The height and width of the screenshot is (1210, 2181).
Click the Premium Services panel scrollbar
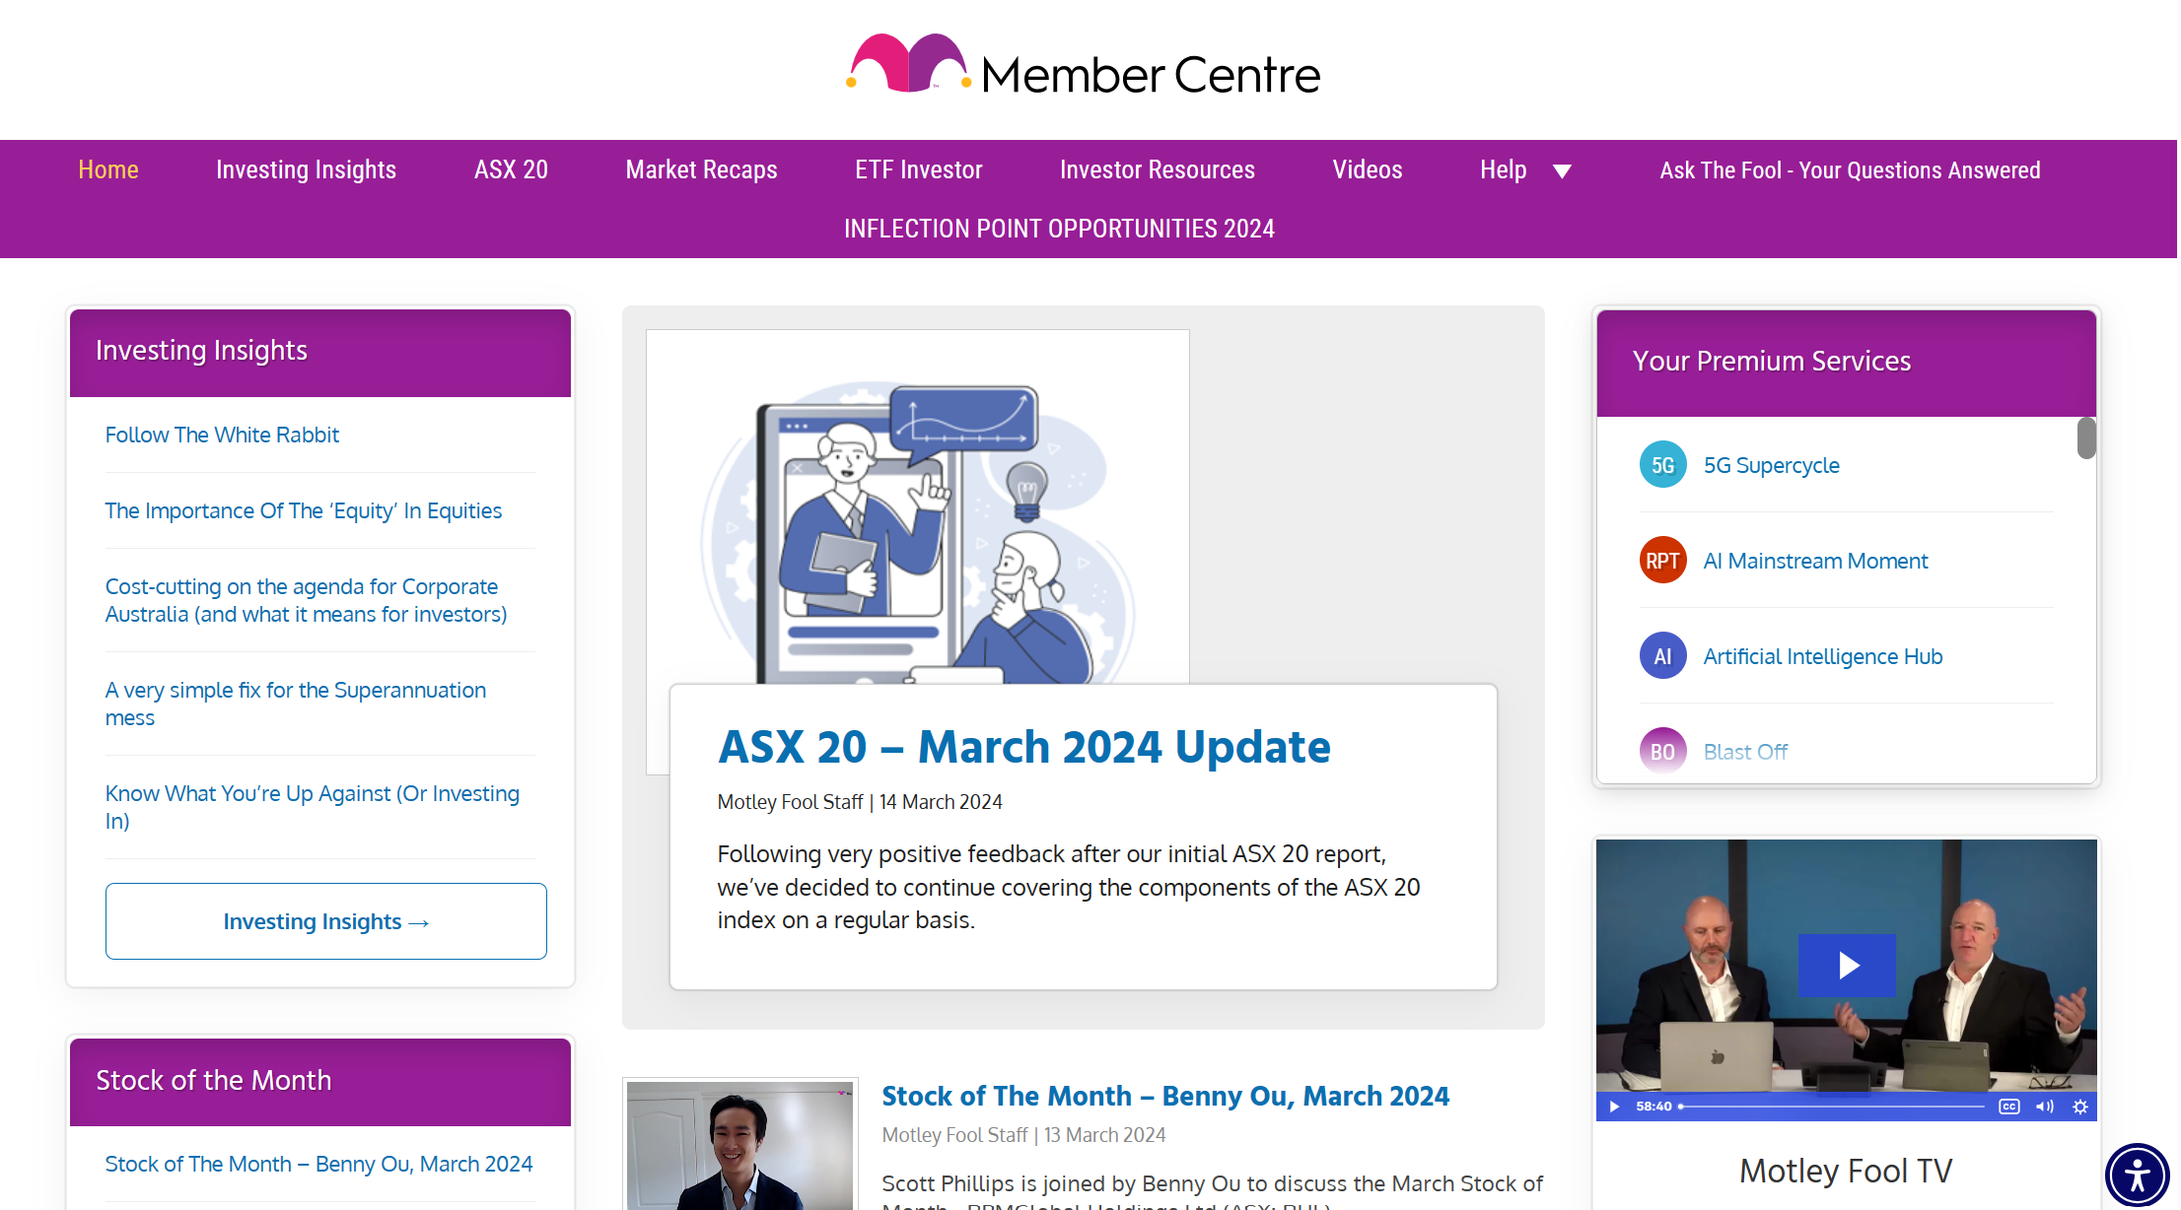coord(2086,438)
